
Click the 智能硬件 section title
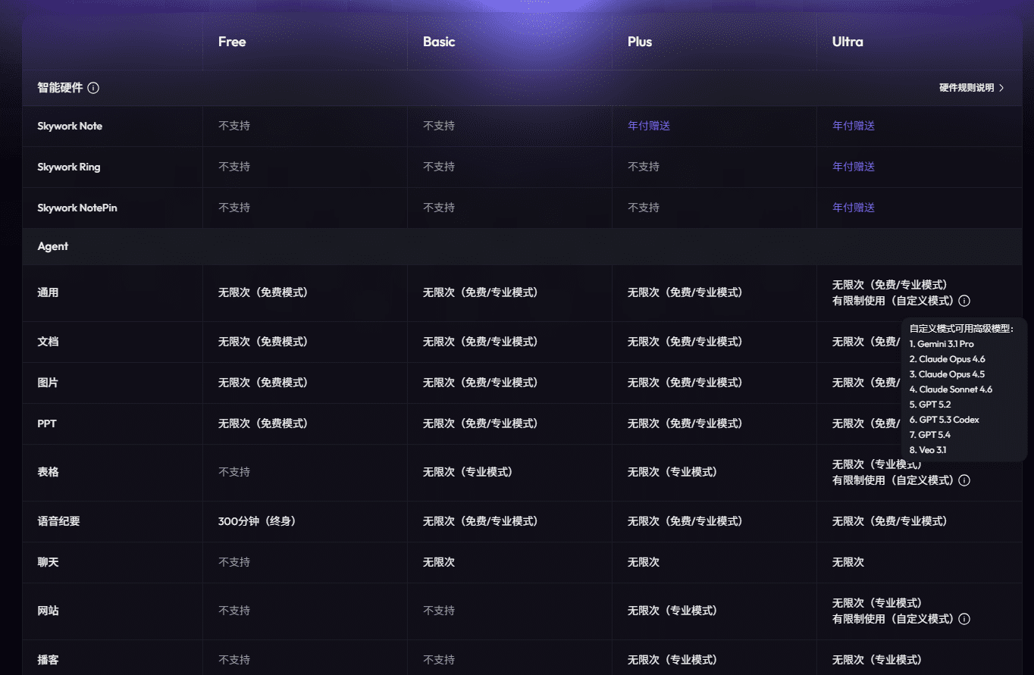(x=60, y=88)
